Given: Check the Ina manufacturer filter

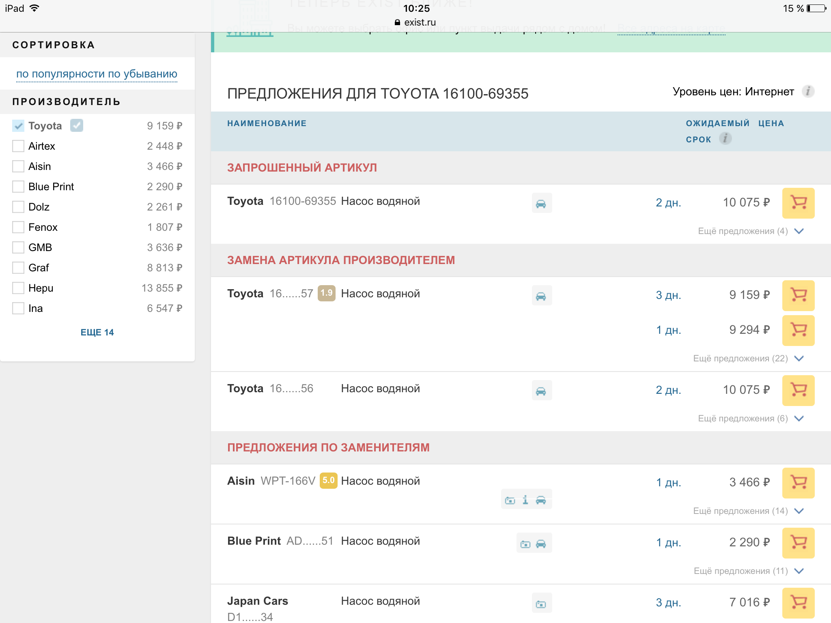Looking at the screenshot, I should (x=18, y=308).
